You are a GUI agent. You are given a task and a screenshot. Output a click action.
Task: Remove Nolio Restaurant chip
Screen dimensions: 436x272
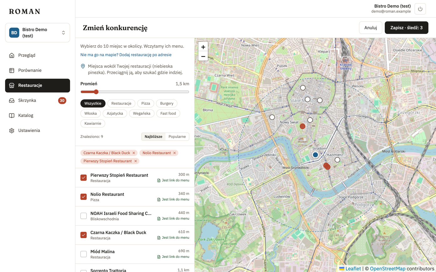(x=175, y=153)
